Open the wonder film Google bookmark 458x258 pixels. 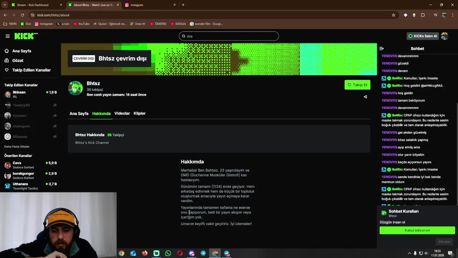(x=206, y=24)
